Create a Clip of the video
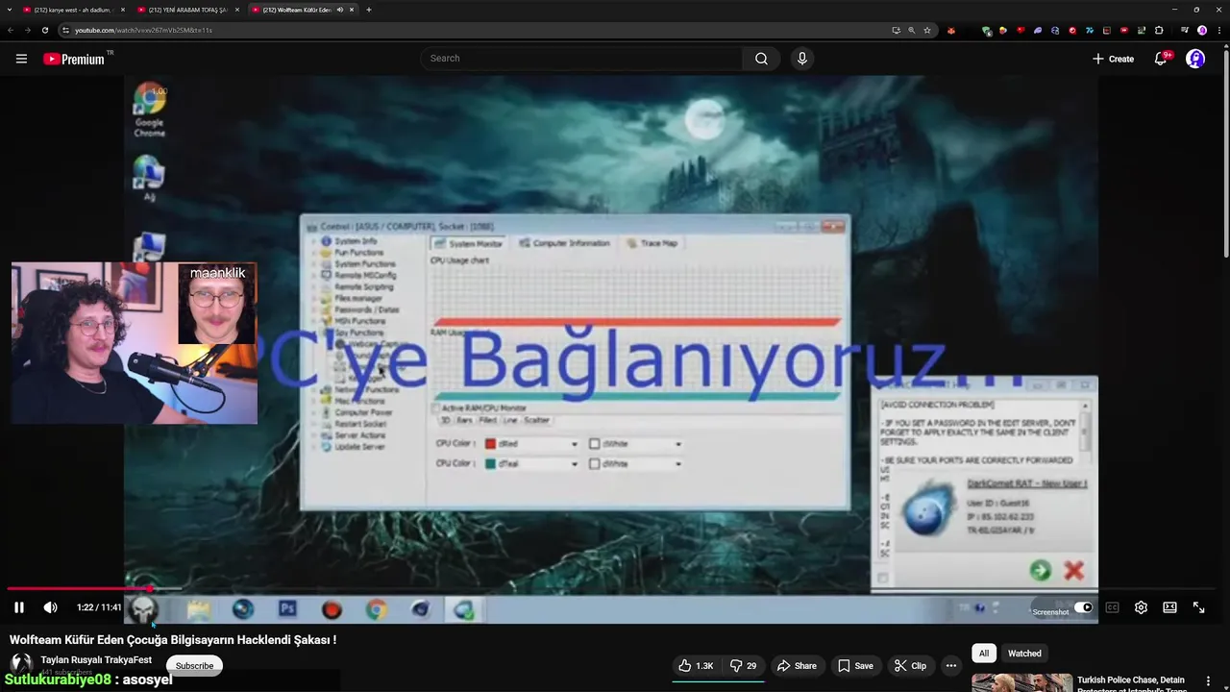This screenshot has height=692, width=1230. pos(910,665)
